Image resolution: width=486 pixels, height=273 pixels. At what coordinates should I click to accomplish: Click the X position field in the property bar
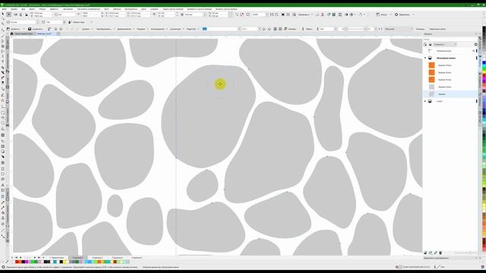click(x=41, y=14)
